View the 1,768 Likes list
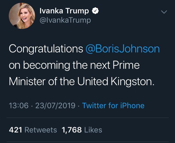Image resolution: width=175 pixels, height=143 pixels. click(x=82, y=130)
